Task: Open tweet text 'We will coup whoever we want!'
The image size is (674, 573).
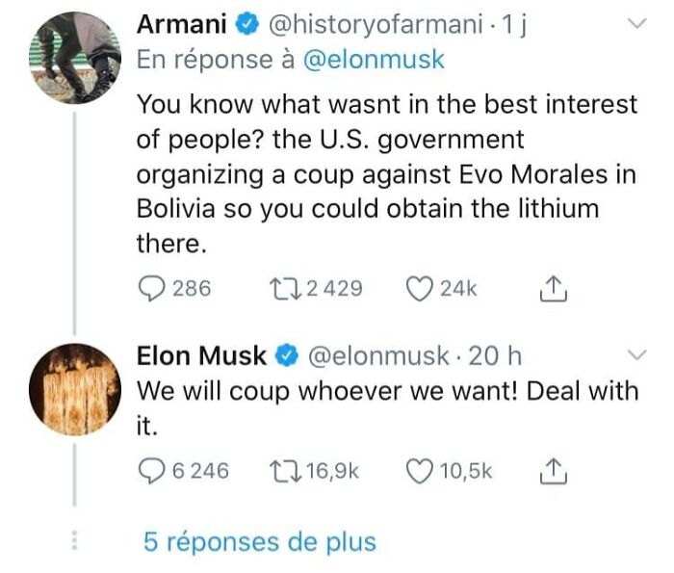Action: (387, 393)
